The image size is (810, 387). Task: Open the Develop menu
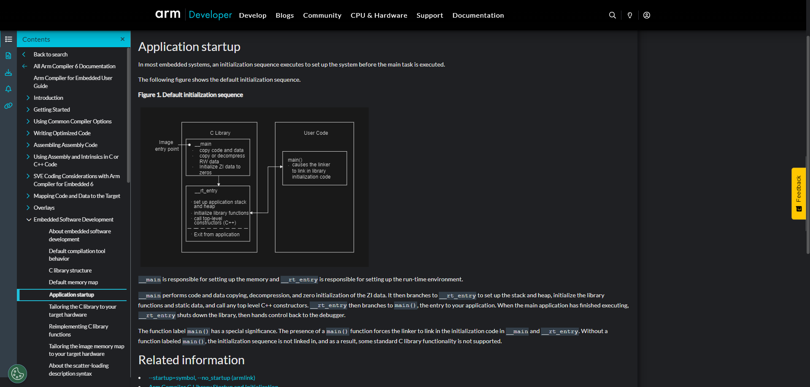[253, 15]
